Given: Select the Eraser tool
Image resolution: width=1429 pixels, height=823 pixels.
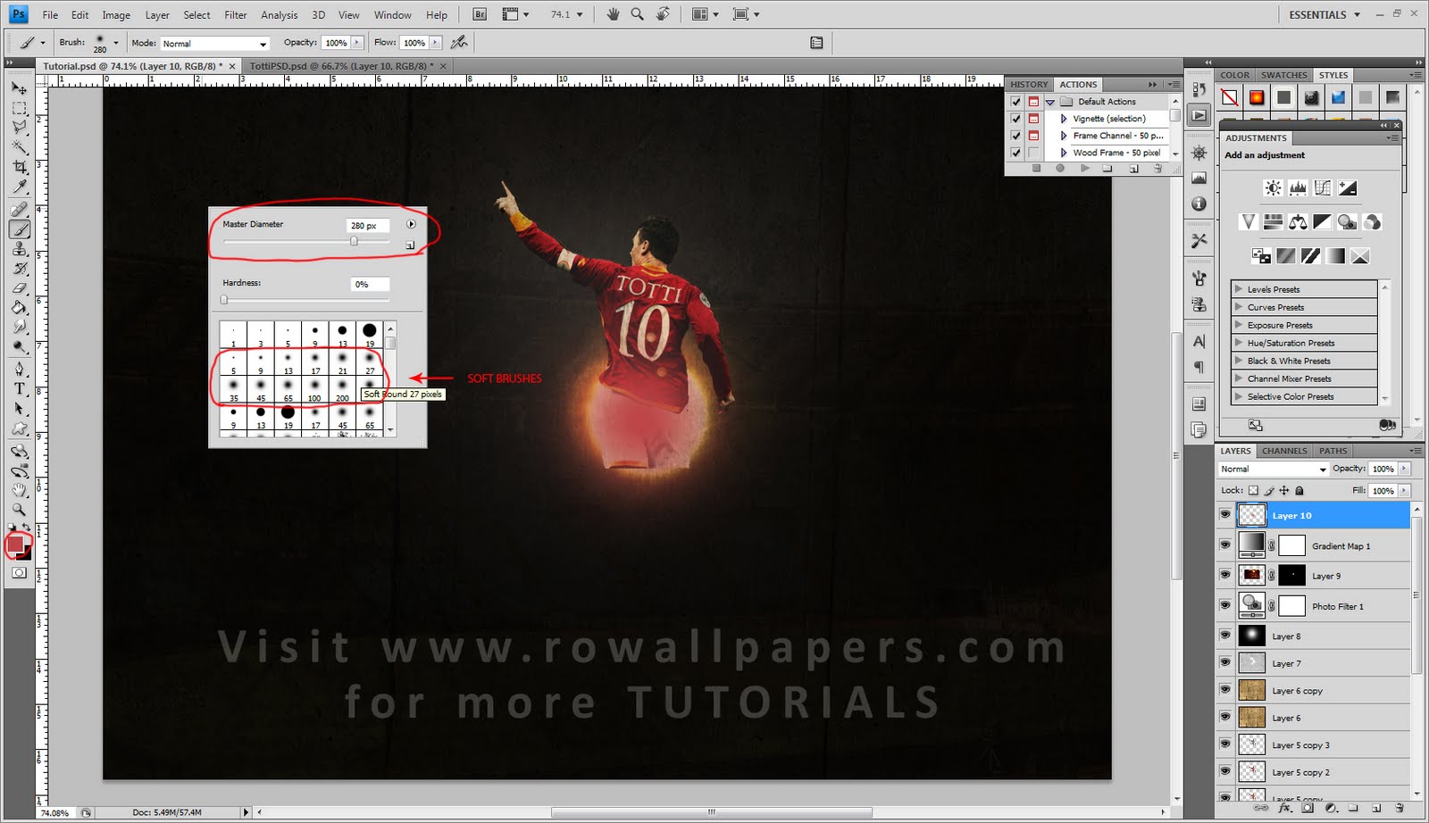Looking at the screenshot, I should point(19,287).
